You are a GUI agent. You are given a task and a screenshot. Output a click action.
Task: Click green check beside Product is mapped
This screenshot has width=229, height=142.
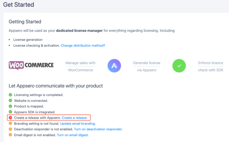pyautogui.click(x=10, y=106)
